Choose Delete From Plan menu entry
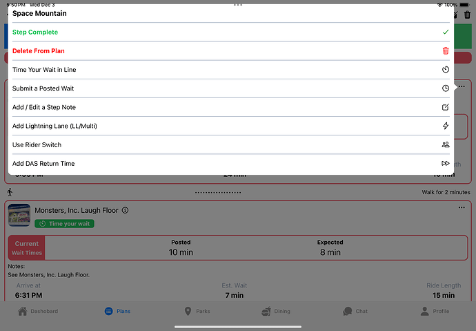The image size is (476, 331). [39, 51]
